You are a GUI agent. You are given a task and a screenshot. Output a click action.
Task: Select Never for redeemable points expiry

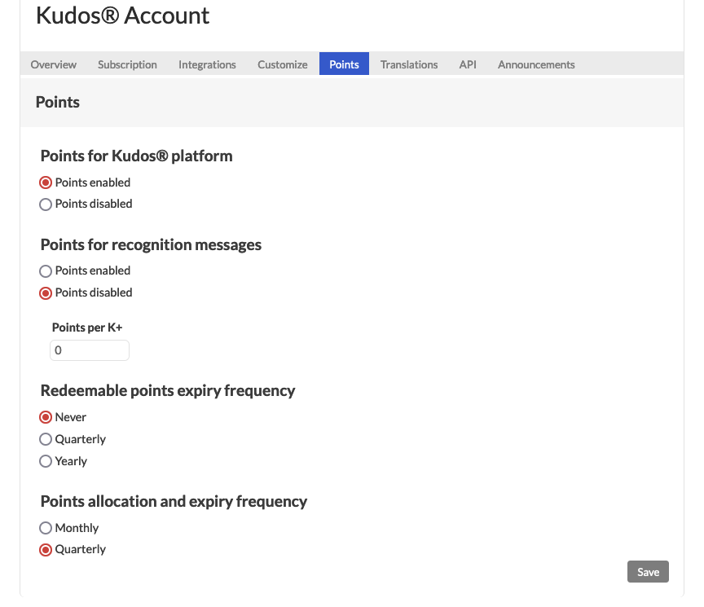click(46, 417)
